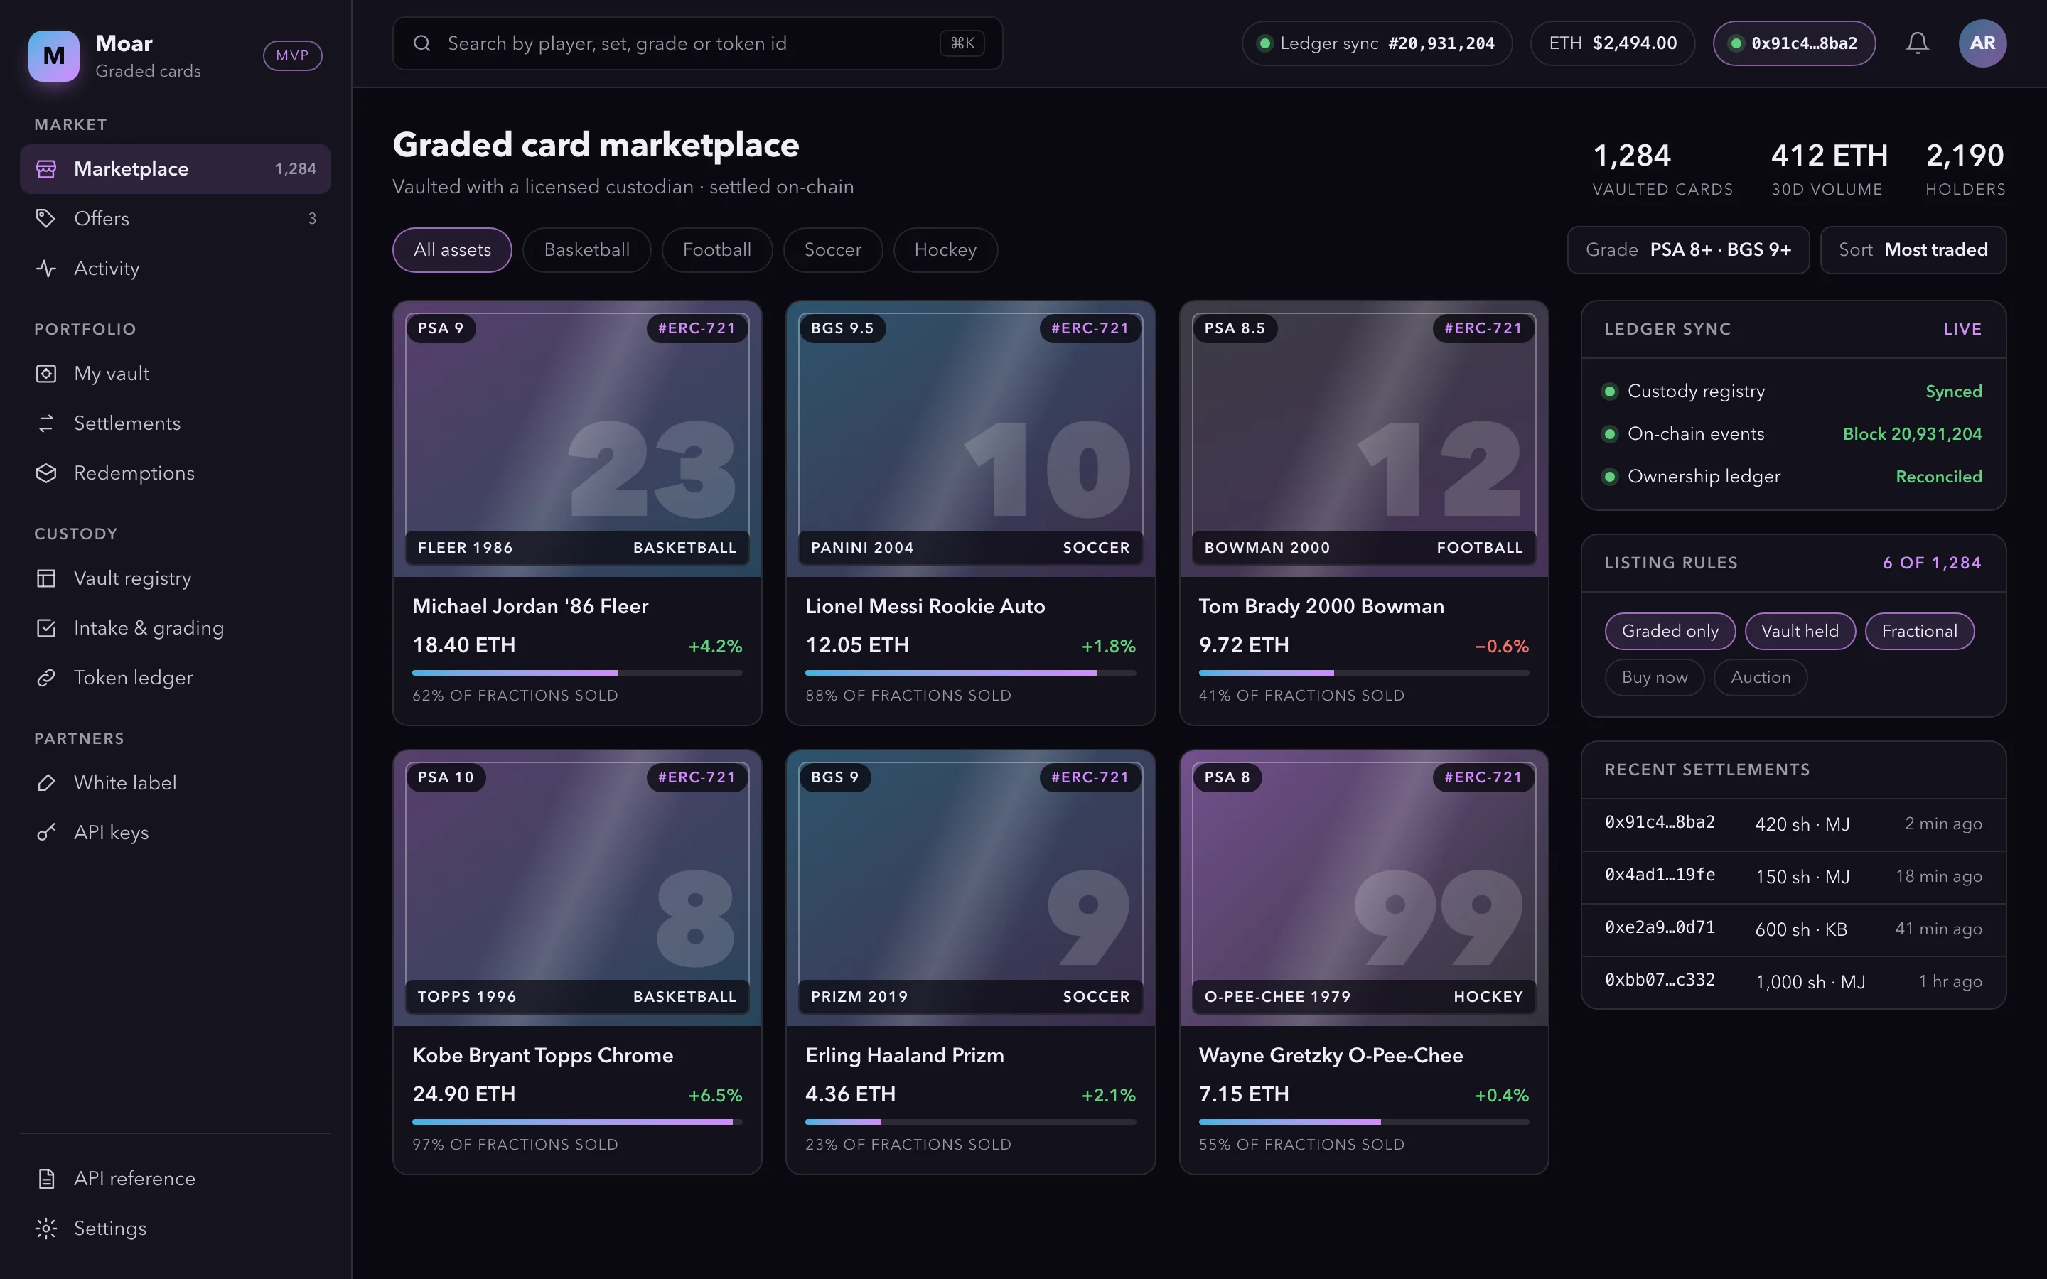Click the Settings gear icon
The width and height of the screenshot is (2047, 1279).
pos(46,1229)
